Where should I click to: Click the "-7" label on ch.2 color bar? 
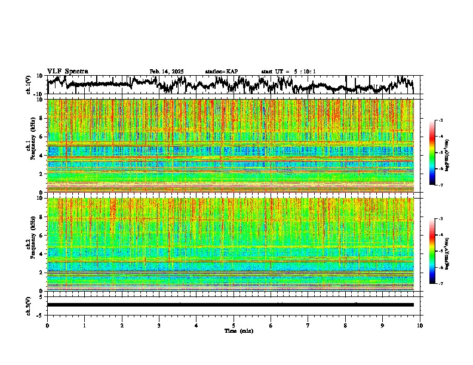[x=440, y=284]
